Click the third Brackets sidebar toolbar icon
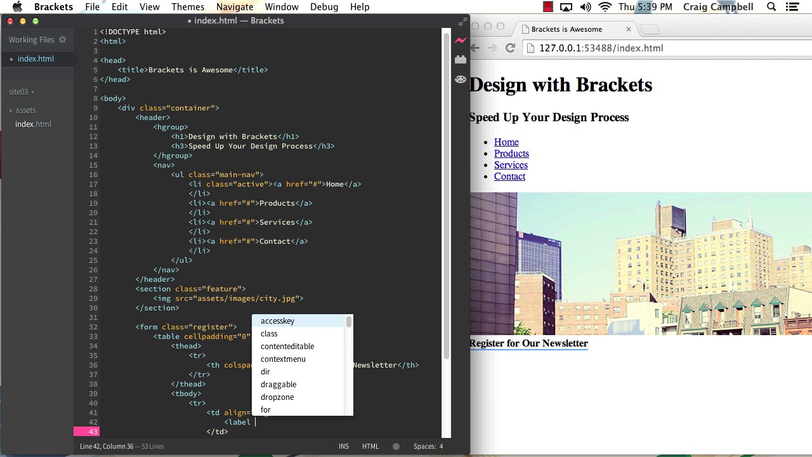 click(x=461, y=79)
